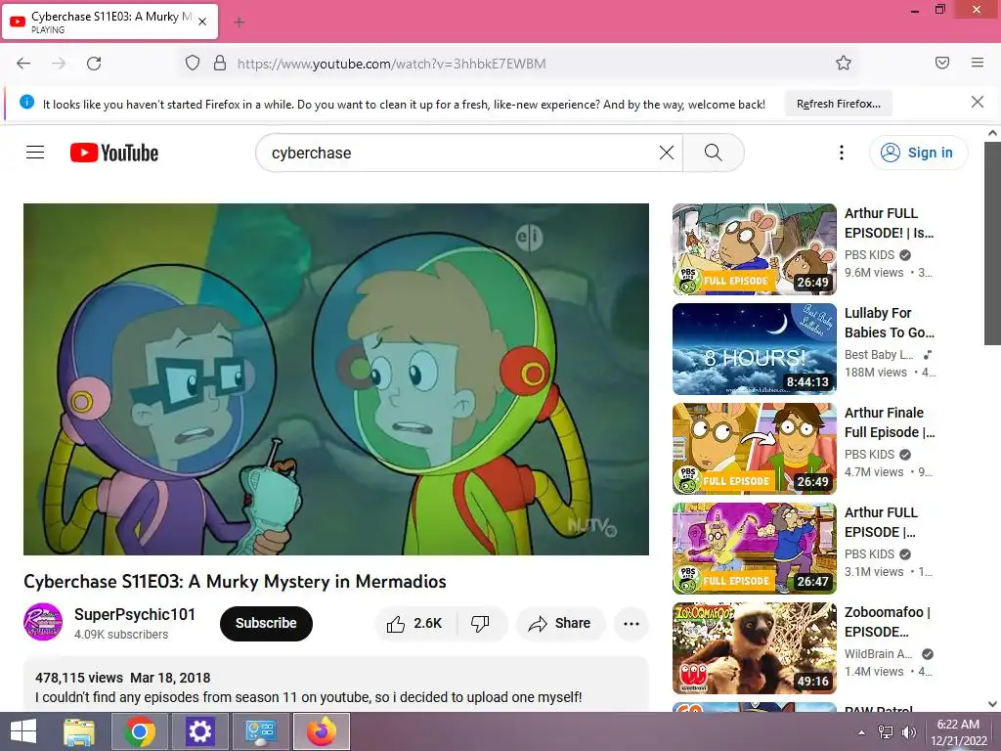Open the Arthur Finale Full Episode title
Image resolution: width=1001 pixels, height=751 pixels.
[890, 422]
